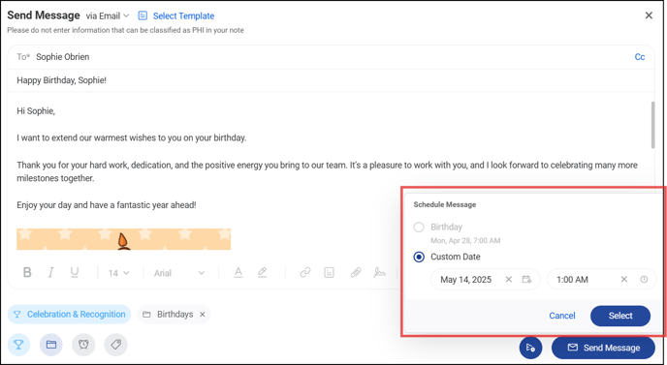Confirm the schedule with the Select button
Viewport: 667px width, 365px height.
click(620, 316)
